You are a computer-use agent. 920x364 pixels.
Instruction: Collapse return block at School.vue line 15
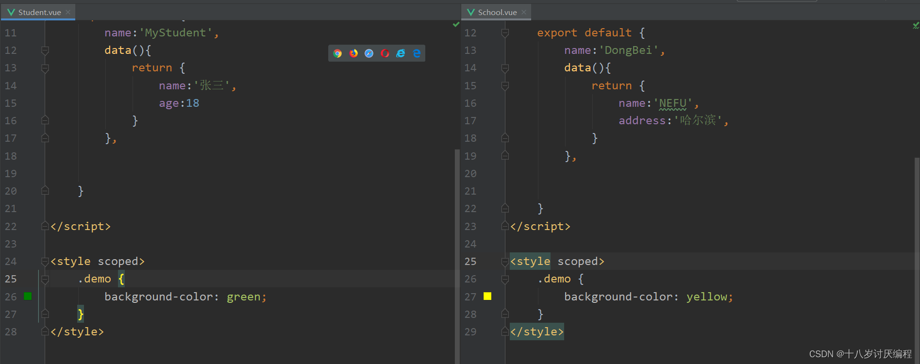505,86
